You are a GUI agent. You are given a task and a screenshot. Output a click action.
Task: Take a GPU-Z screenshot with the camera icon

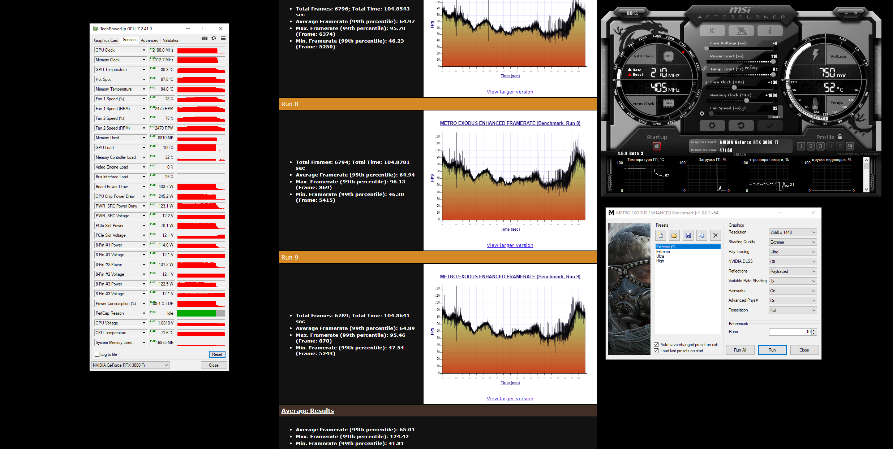pos(205,38)
